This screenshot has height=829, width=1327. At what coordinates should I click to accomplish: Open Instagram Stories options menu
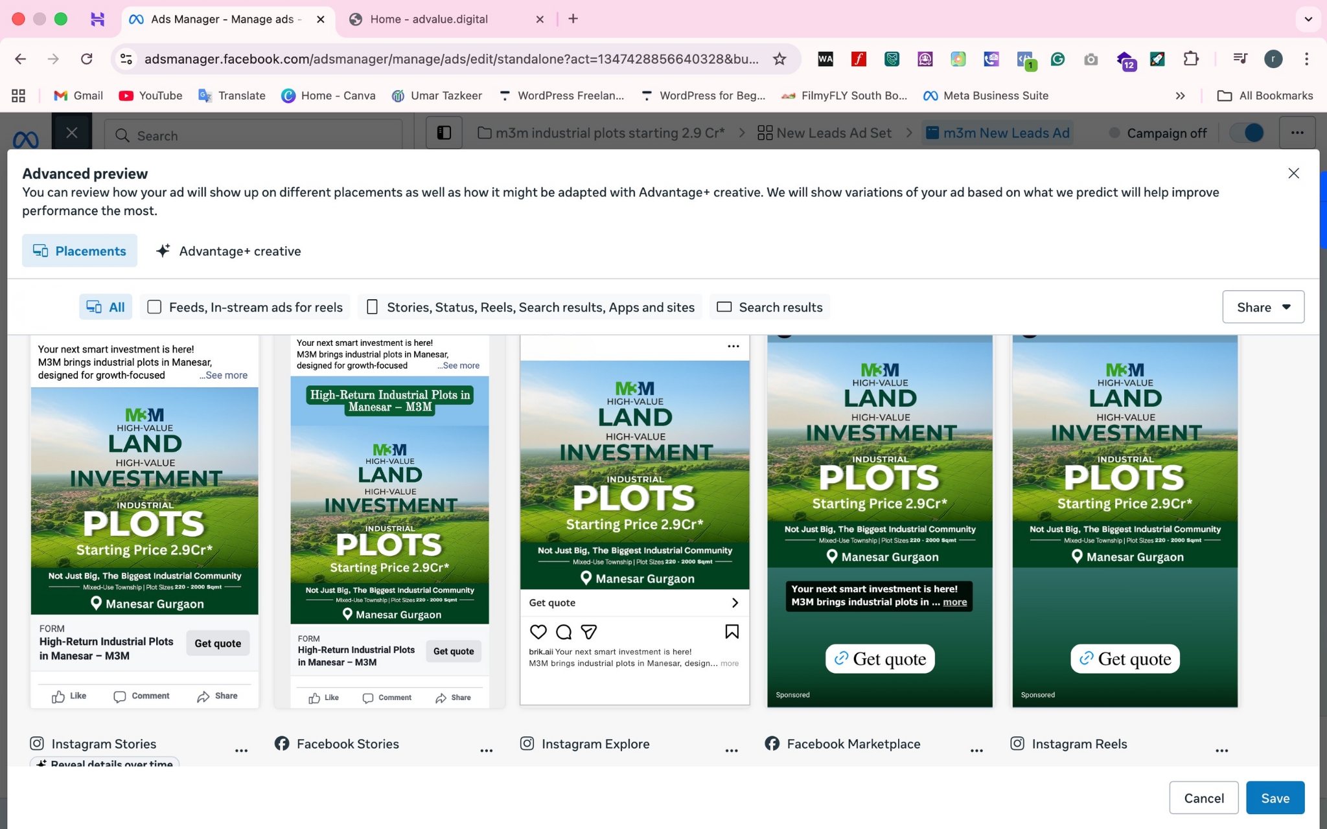tap(241, 751)
